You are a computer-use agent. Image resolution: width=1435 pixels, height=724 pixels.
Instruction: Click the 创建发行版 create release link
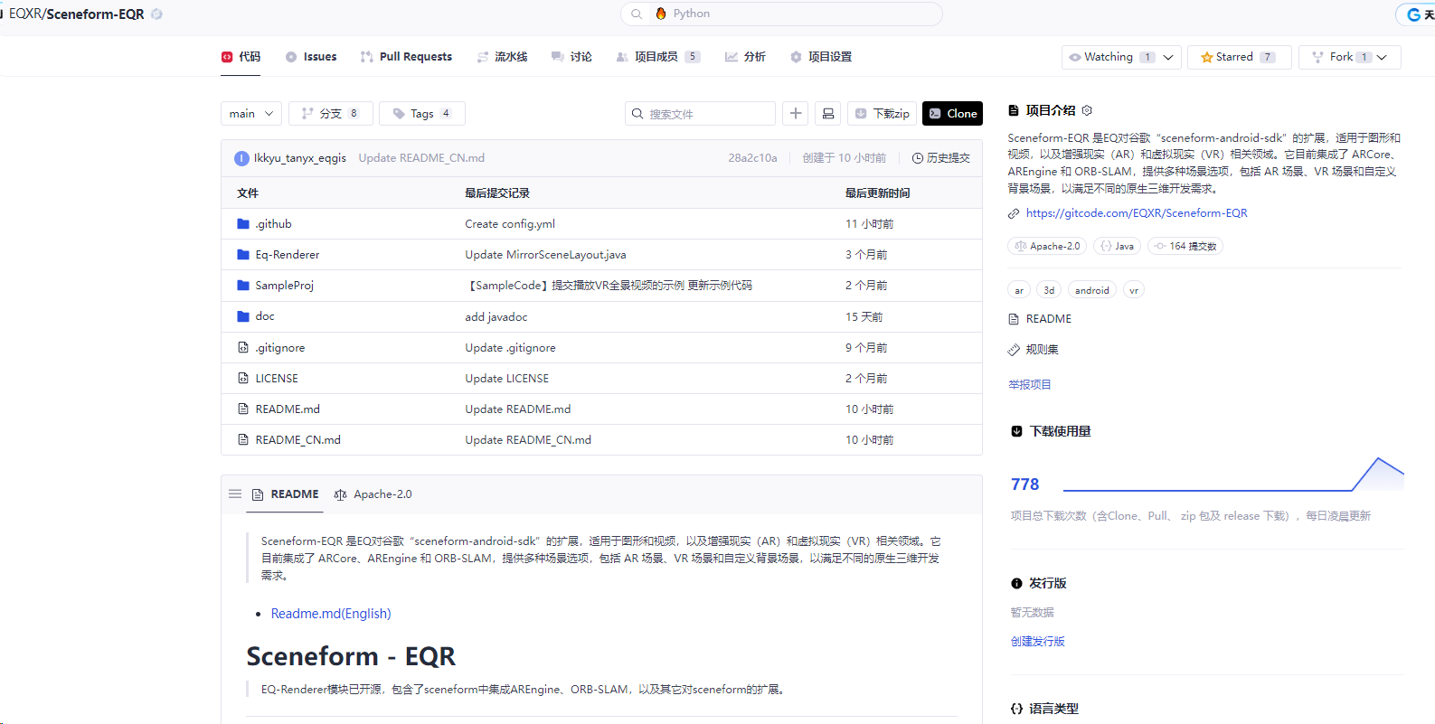[x=1038, y=641]
